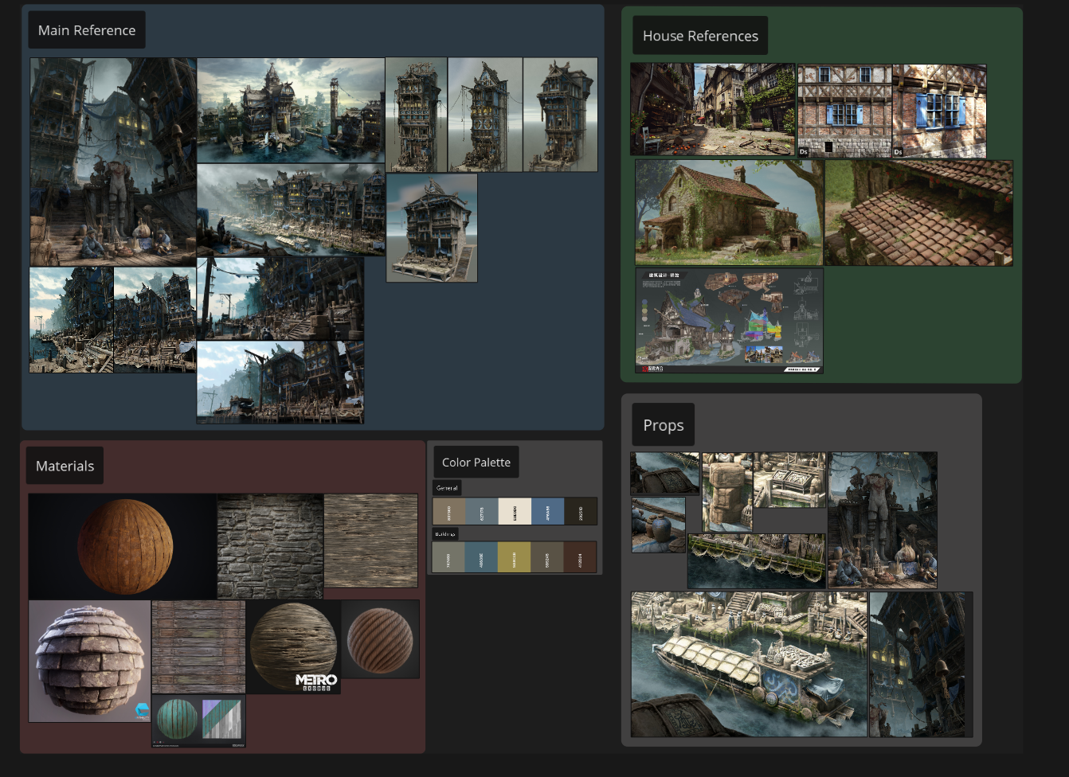Select the rusty orange plank sphere material

[x=123, y=547]
